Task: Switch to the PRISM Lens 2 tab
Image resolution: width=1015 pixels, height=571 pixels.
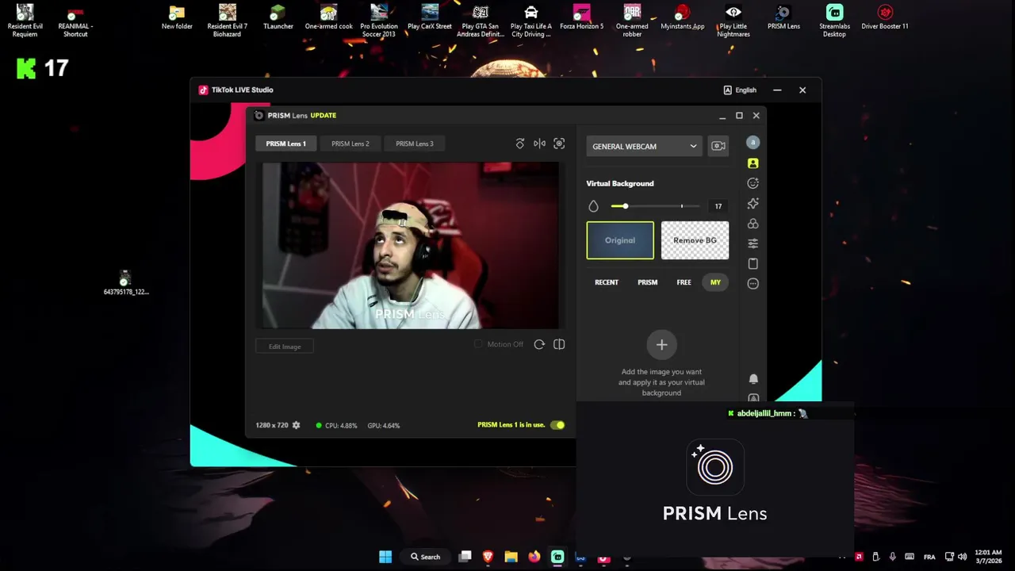Action: tap(350, 144)
